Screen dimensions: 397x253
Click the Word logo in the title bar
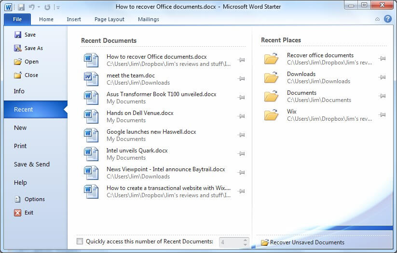point(8,7)
